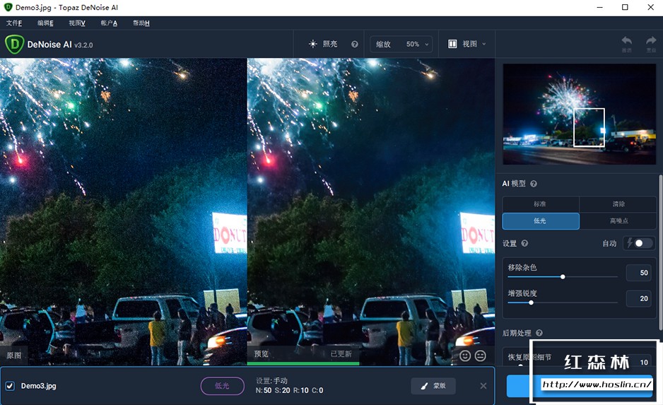Click the 恢复原图细节 value field 10
663x405 pixels.
click(638, 363)
